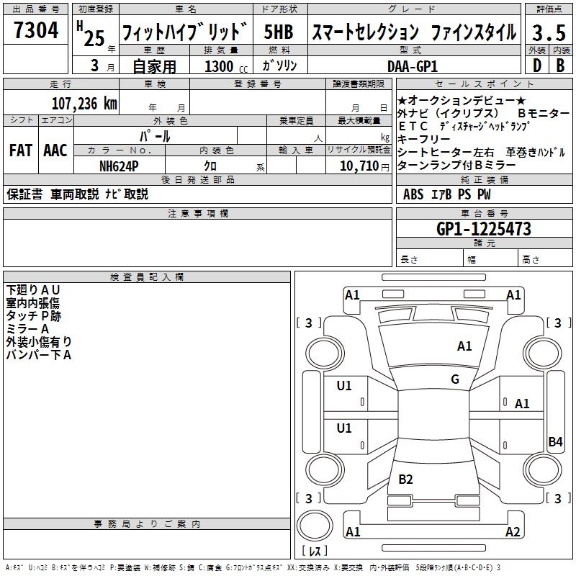Image resolution: width=576 pixels, height=576 pixels.
Task: Click the color code NH624P
Action: [119, 166]
